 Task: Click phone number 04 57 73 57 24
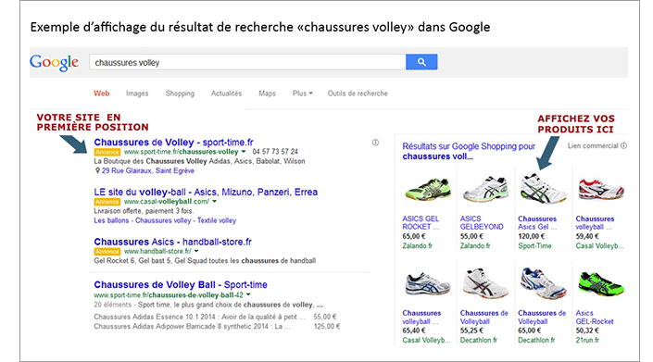click(275, 152)
